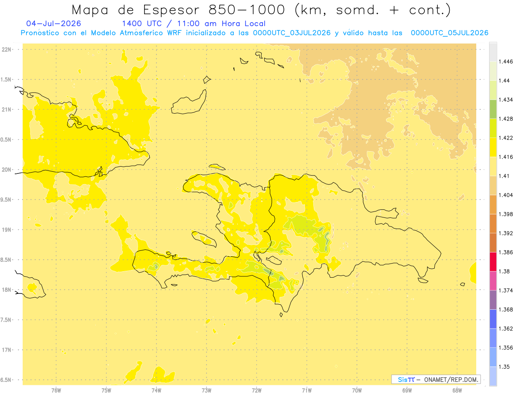Click the legend value '1.362'
The width and height of the screenshot is (513, 396).
point(506,329)
